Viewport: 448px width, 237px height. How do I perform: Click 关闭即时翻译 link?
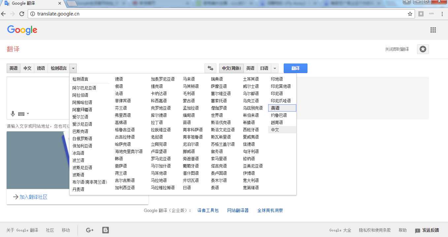(x=397, y=49)
